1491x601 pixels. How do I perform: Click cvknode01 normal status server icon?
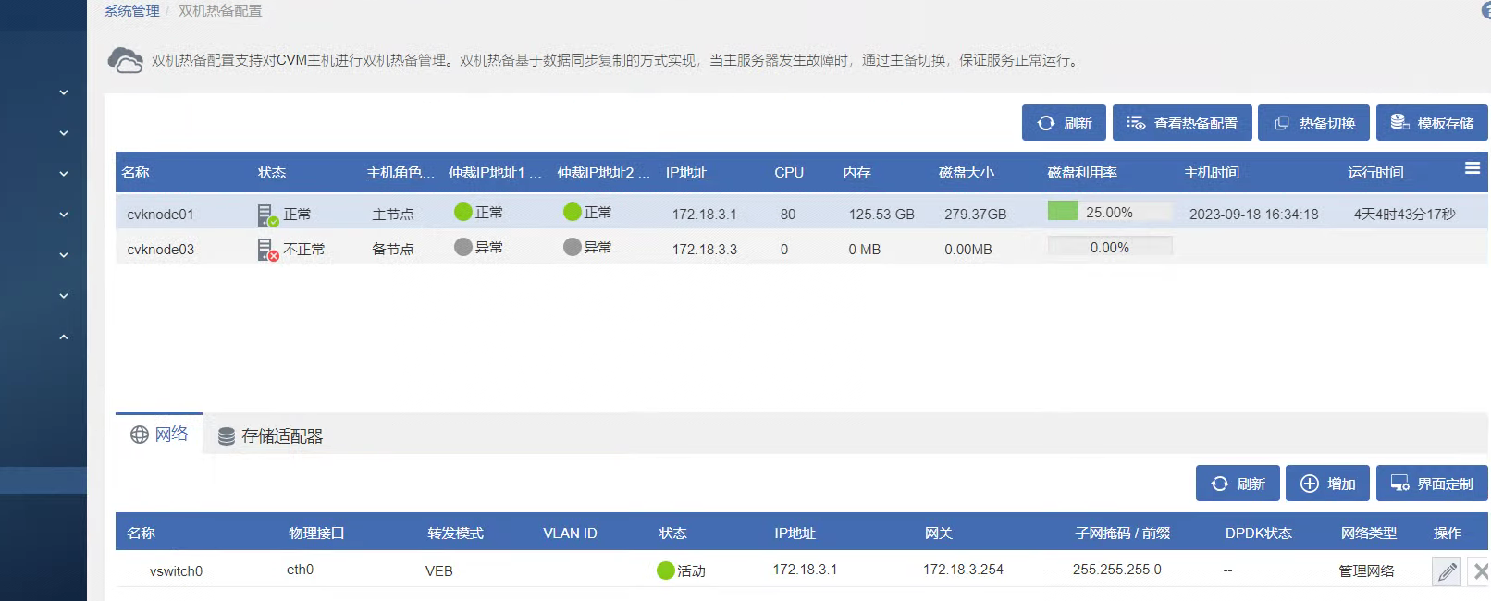click(x=266, y=215)
